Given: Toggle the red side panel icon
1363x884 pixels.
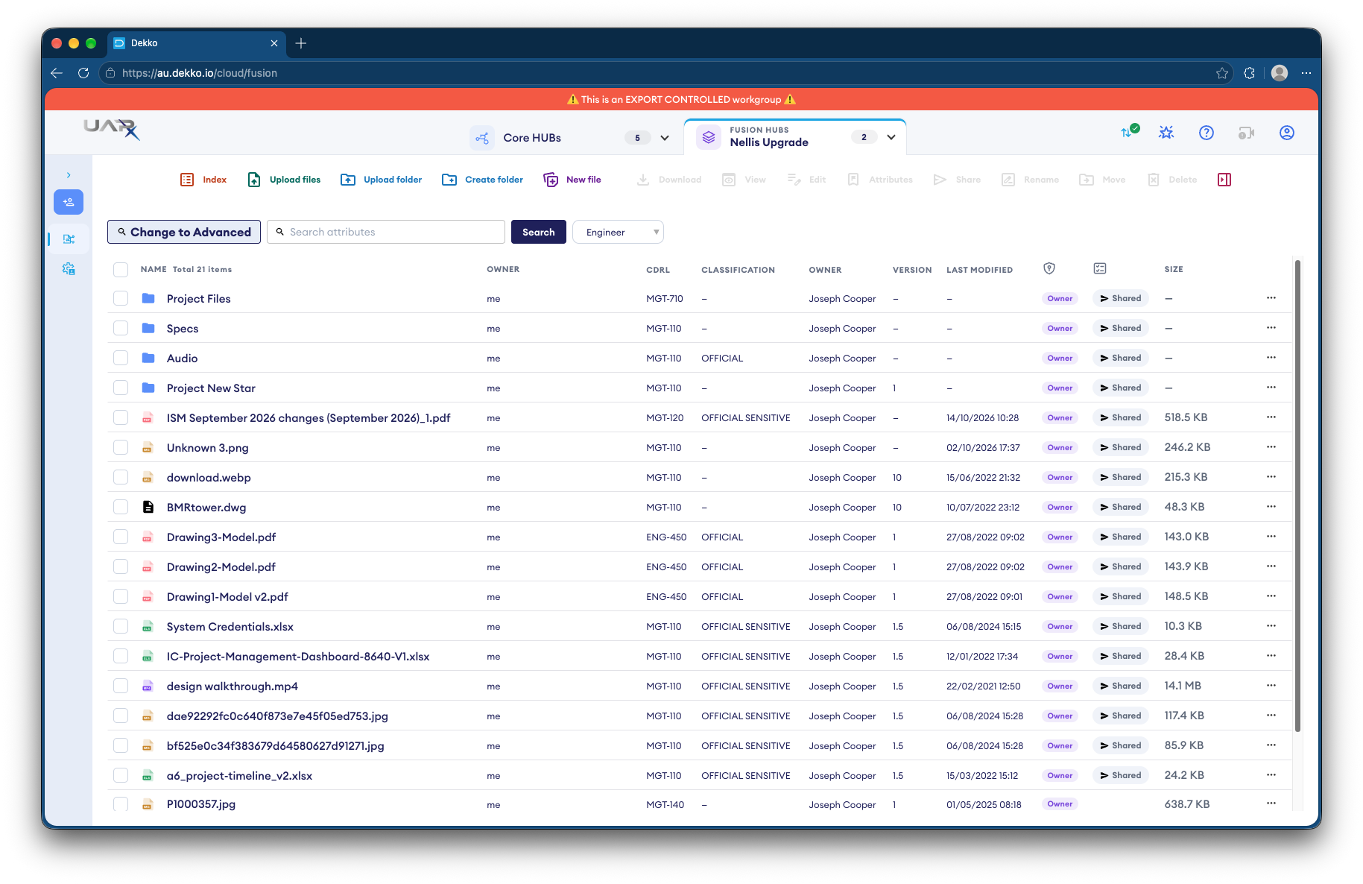Looking at the screenshot, I should point(1224,180).
